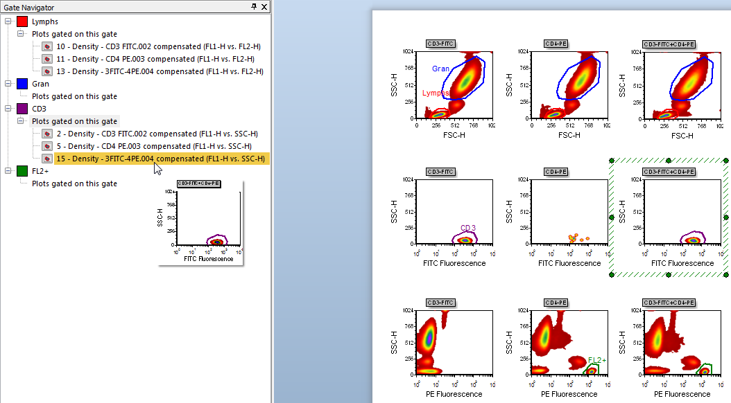This screenshot has height=403, width=731.
Task: Select the 13 - Density 3FITC-4PE.004 tree item
Action: pos(160,71)
